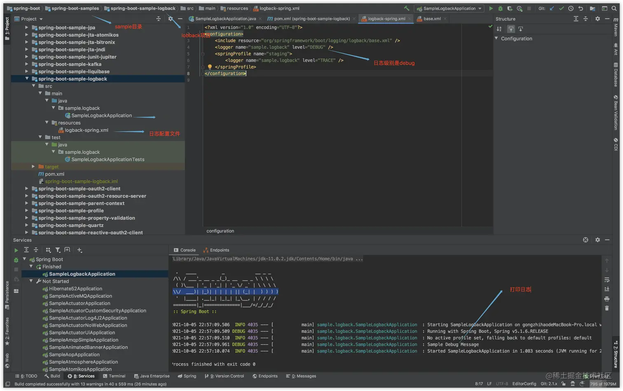
Task: Click the Git rollback arrow icon
Action: [x=581, y=8]
